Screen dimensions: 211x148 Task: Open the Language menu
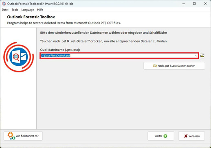(28, 10)
